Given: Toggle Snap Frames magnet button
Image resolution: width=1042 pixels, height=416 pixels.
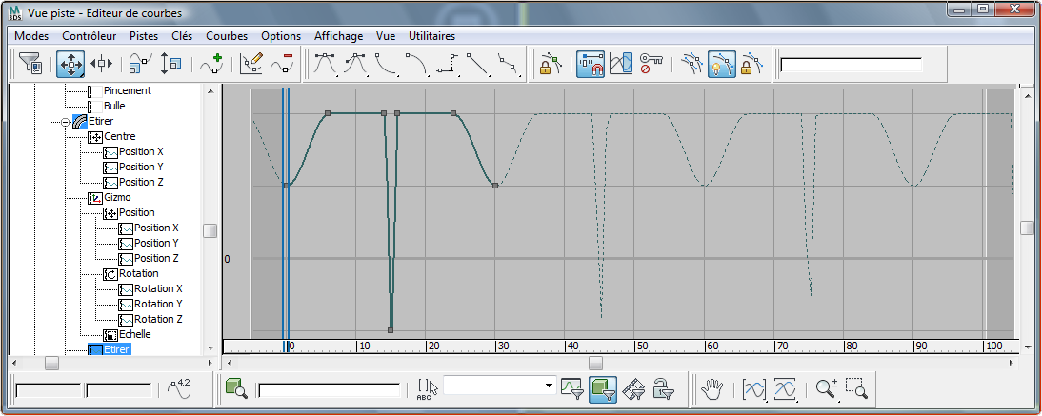Looking at the screenshot, I should click(x=591, y=64).
